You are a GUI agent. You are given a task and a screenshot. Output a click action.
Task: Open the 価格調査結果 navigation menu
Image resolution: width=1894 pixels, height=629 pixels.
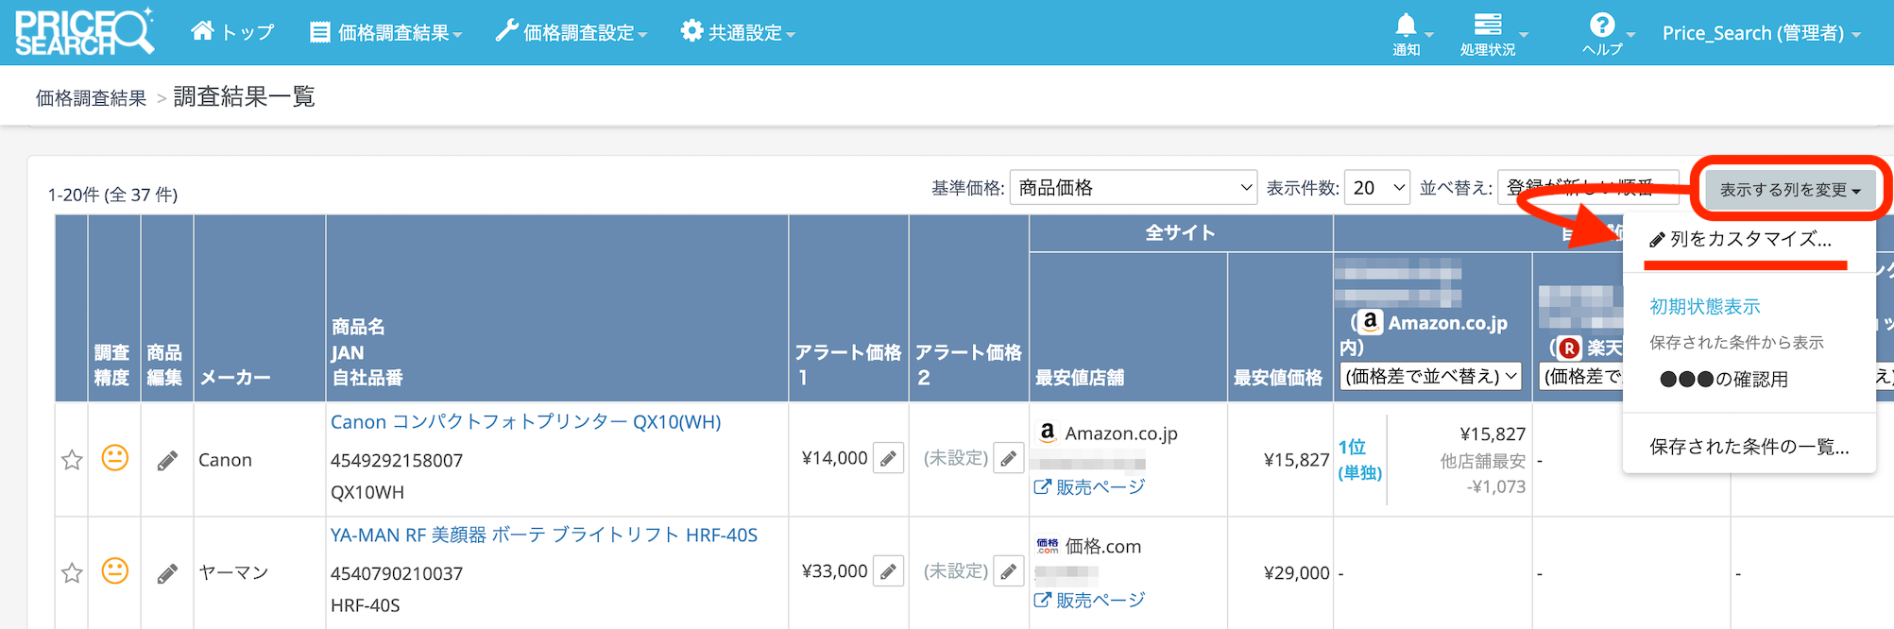click(386, 33)
